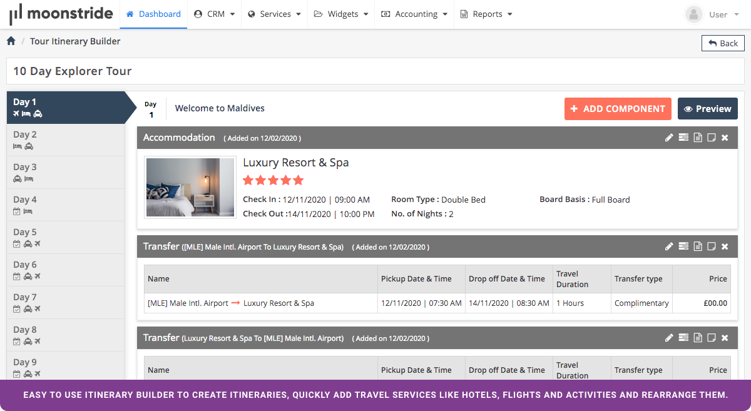This screenshot has width=751, height=411.
Task: Click the Preview button
Action: (708, 108)
